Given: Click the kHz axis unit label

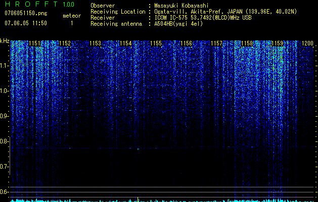Looking at the screenshot, I should [x=5, y=41].
